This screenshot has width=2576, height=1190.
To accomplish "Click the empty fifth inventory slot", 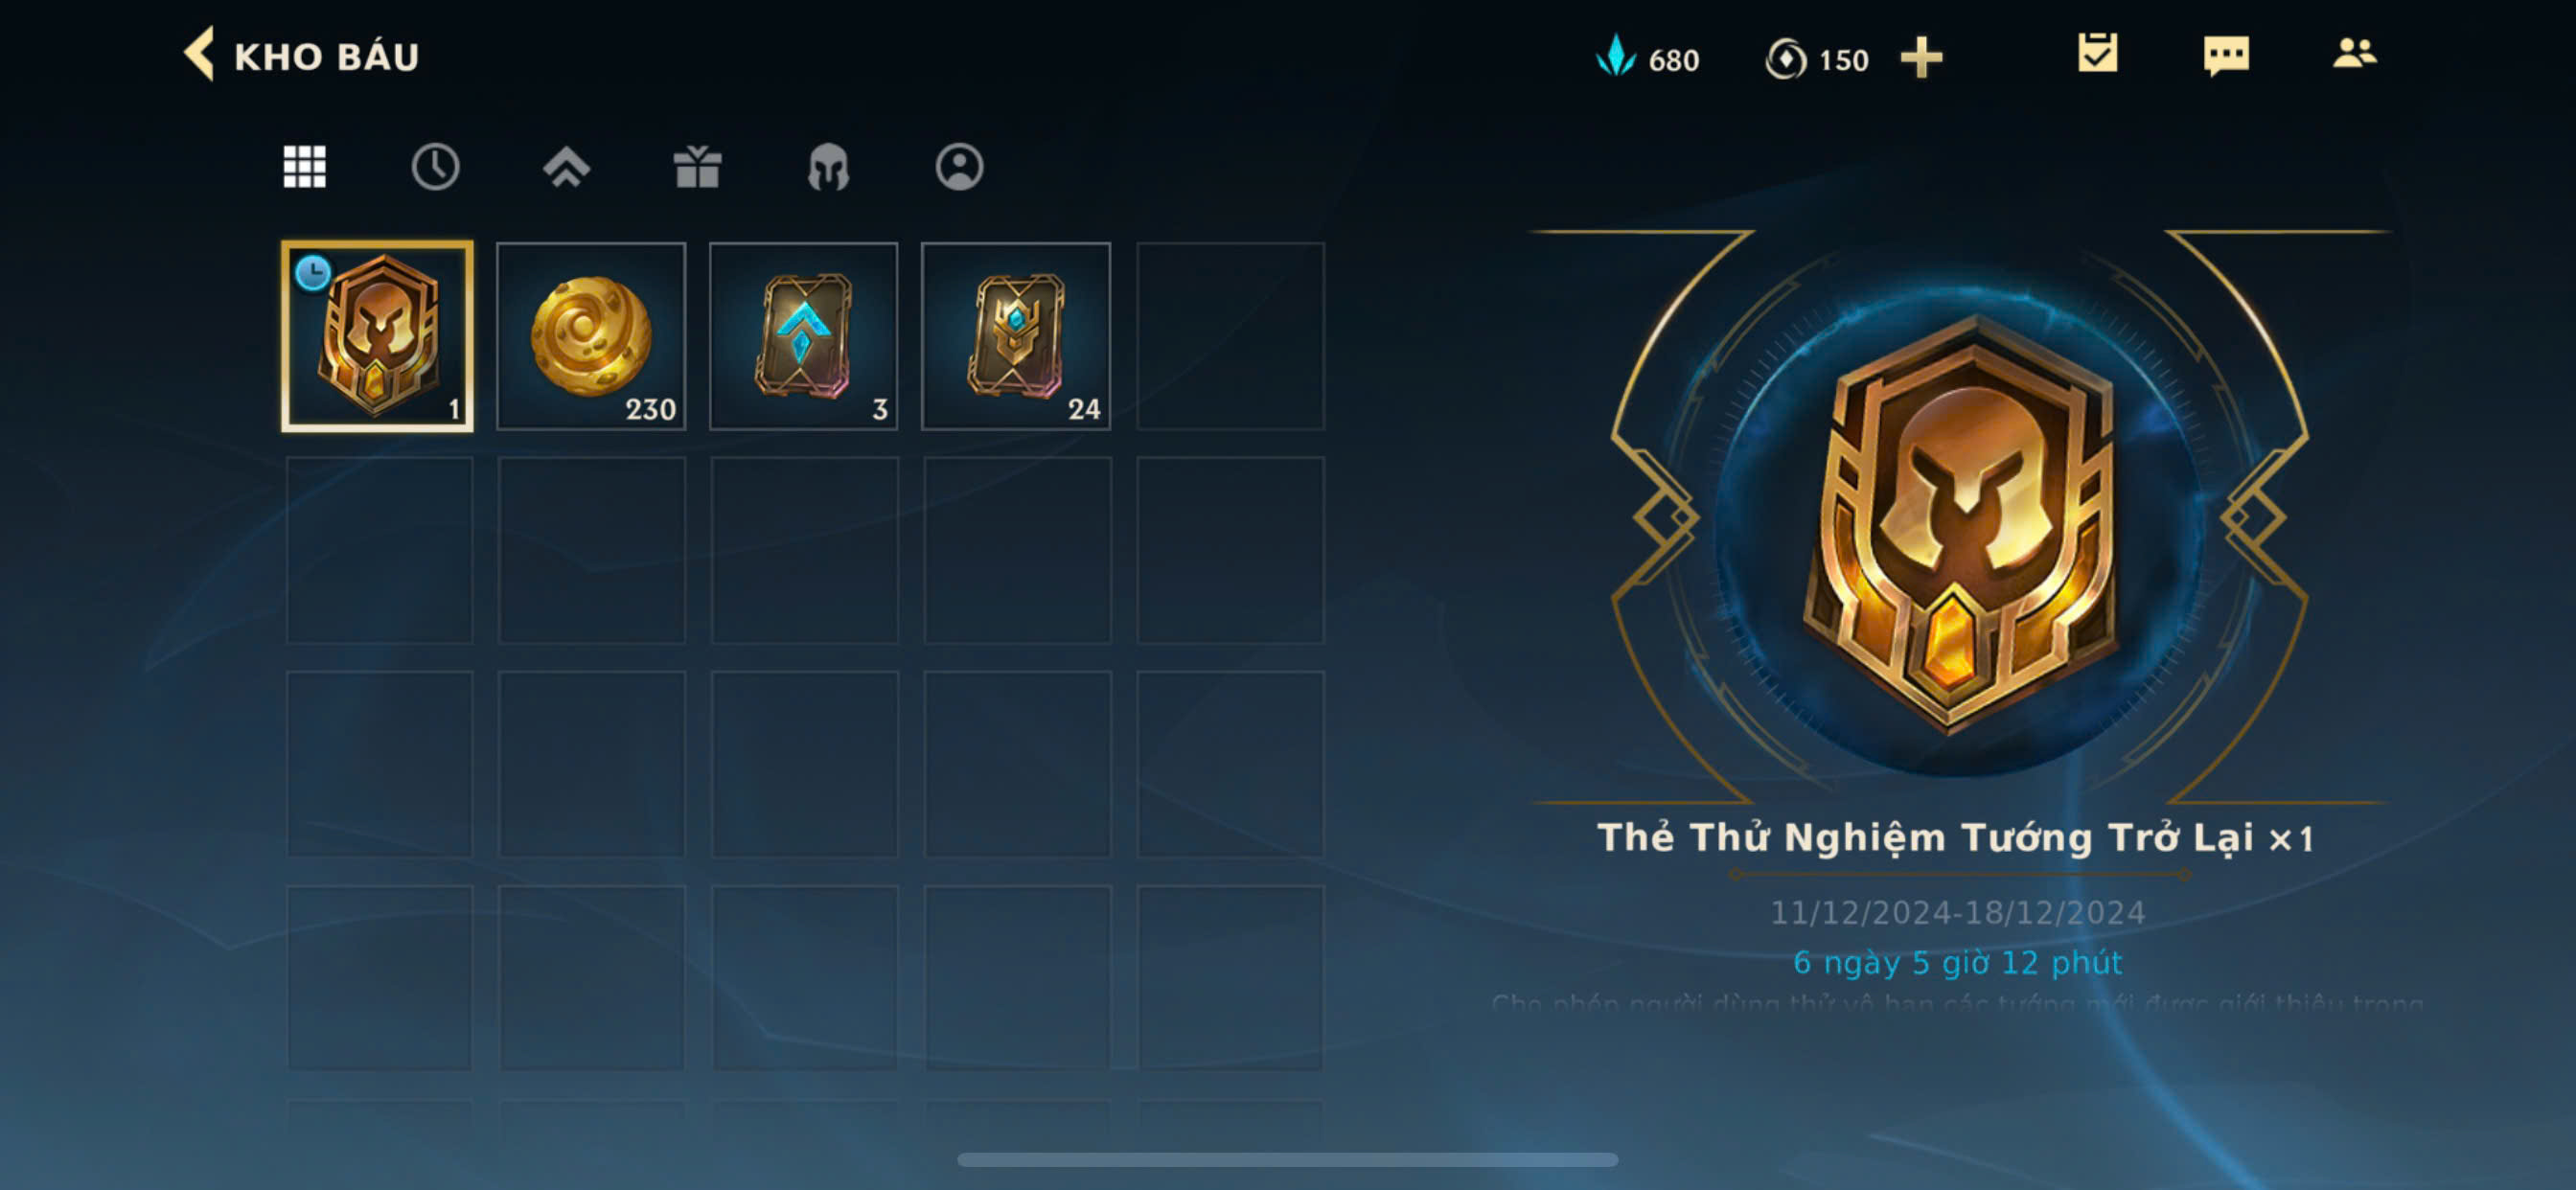I will point(1230,336).
